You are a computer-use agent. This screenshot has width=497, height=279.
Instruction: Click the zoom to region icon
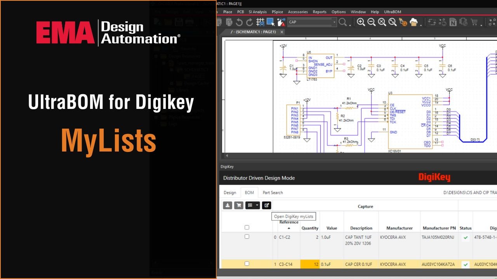pos(382,22)
